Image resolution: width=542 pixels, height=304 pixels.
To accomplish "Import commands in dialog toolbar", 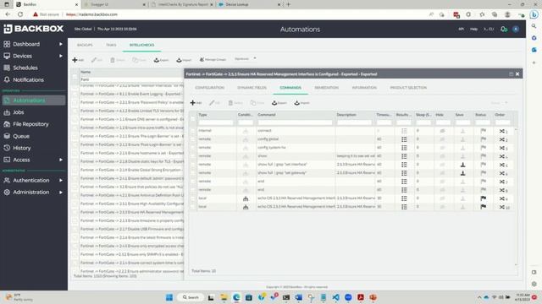I will tap(301, 103).
